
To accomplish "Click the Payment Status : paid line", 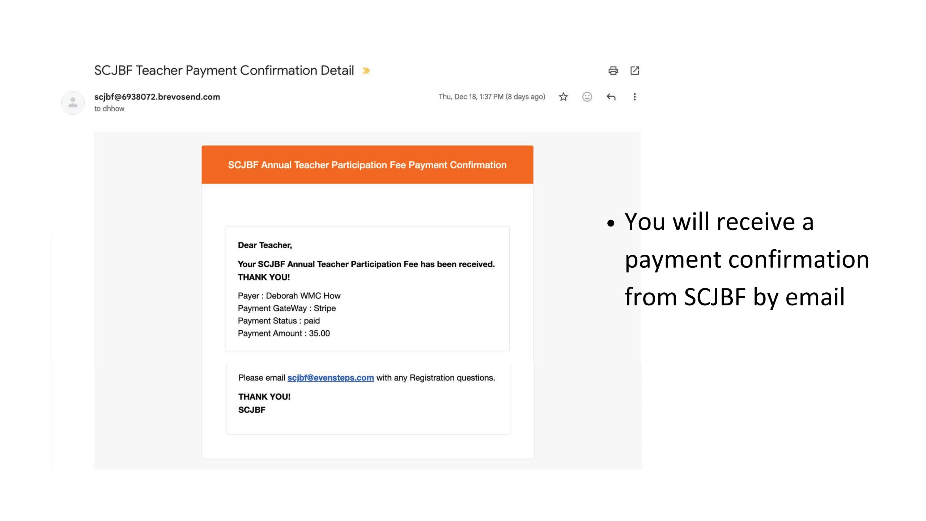I will click(279, 321).
